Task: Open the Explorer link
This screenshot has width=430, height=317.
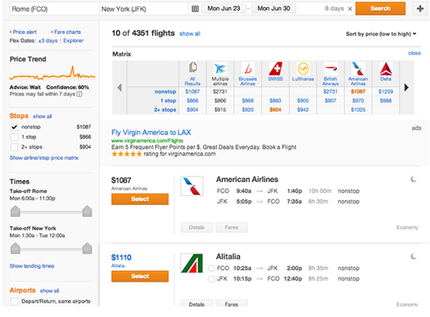Action: point(73,41)
